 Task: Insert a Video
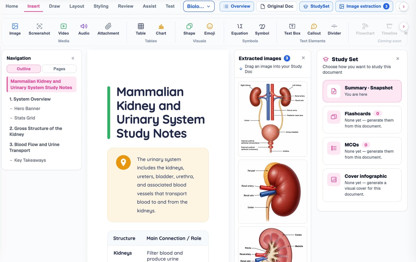pos(63,29)
